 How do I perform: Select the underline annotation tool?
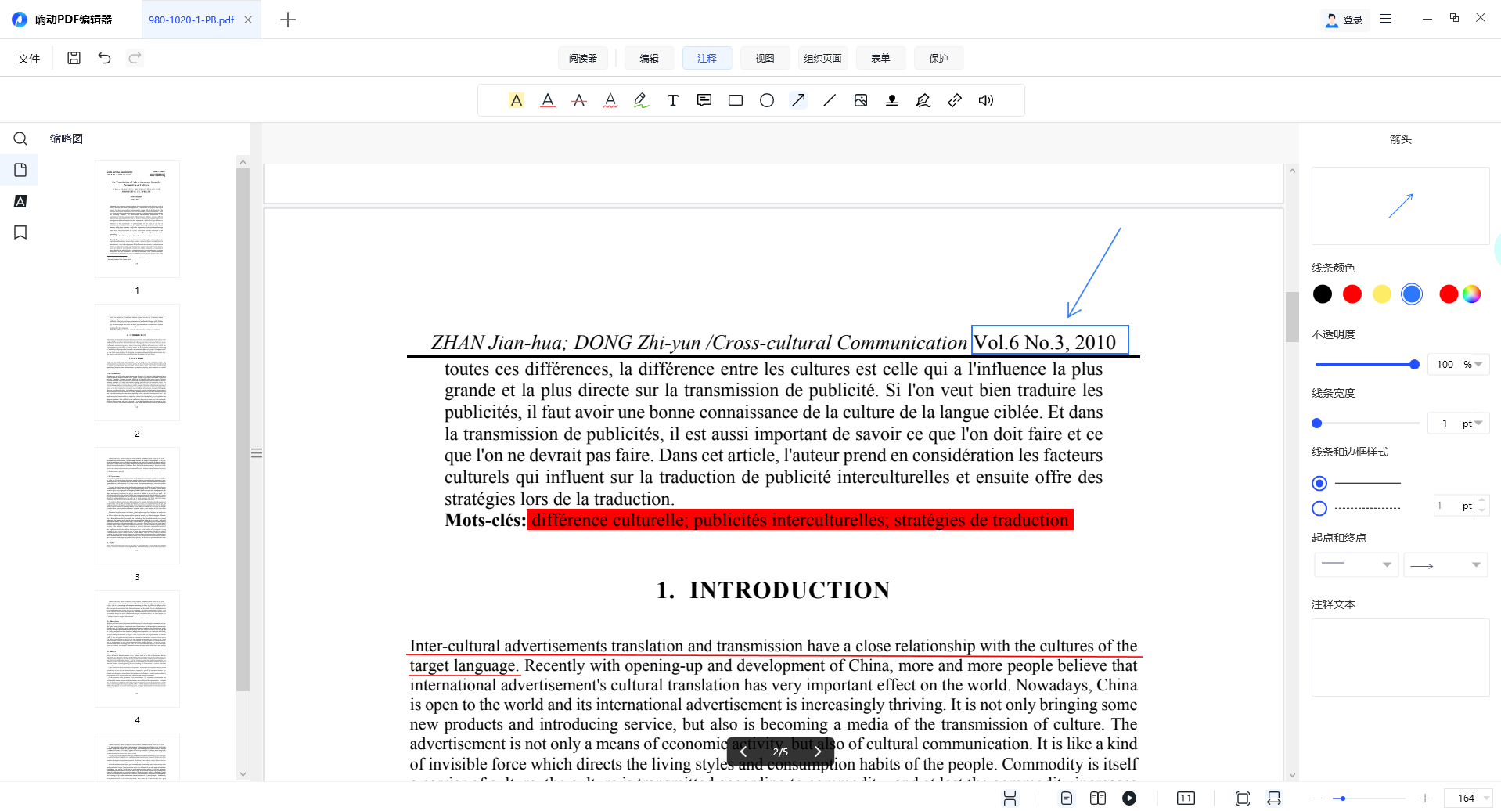[548, 100]
